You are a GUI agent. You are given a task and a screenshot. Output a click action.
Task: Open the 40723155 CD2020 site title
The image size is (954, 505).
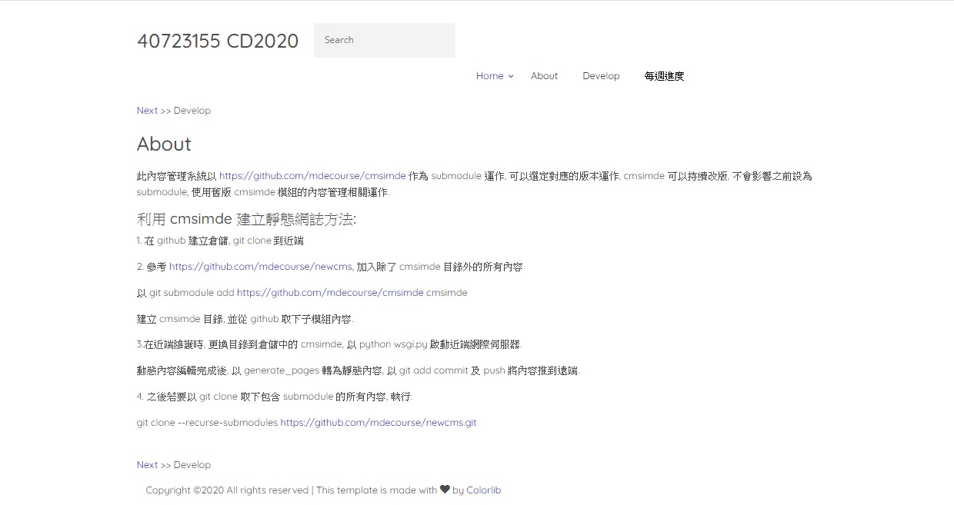tap(218, 41)
